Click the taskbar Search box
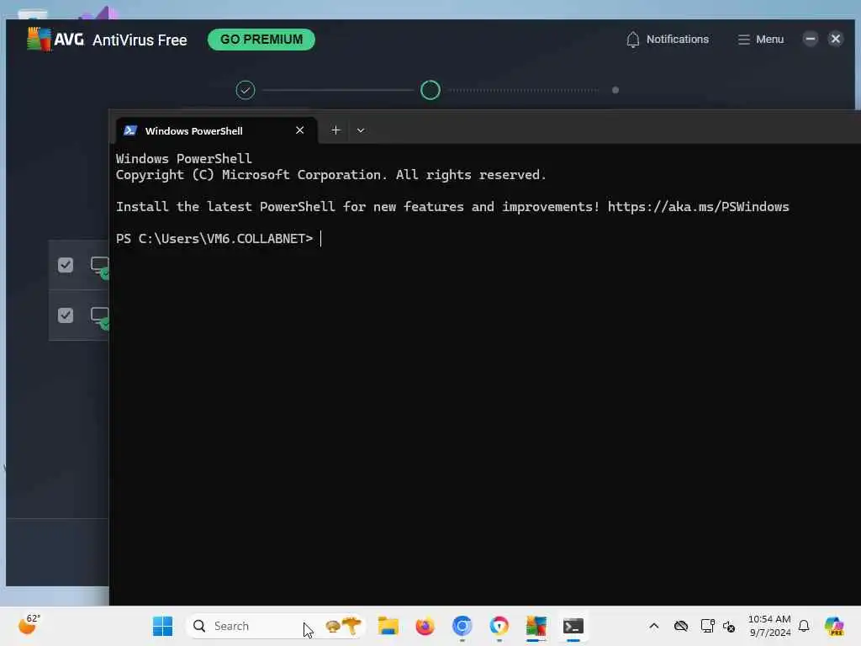This screenshot has height=646, width=861. (x=276, y=626)
